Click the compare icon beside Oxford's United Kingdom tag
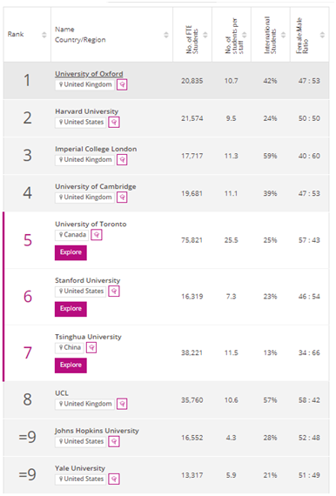The image size is (336, 496). 122,84
